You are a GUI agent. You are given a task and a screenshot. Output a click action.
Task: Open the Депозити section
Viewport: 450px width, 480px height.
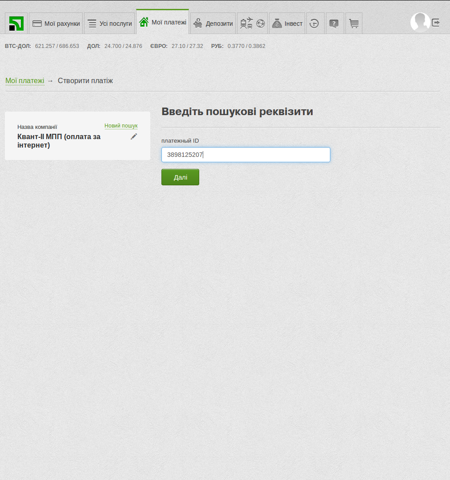pyautogui.click(x=213, y=24)
